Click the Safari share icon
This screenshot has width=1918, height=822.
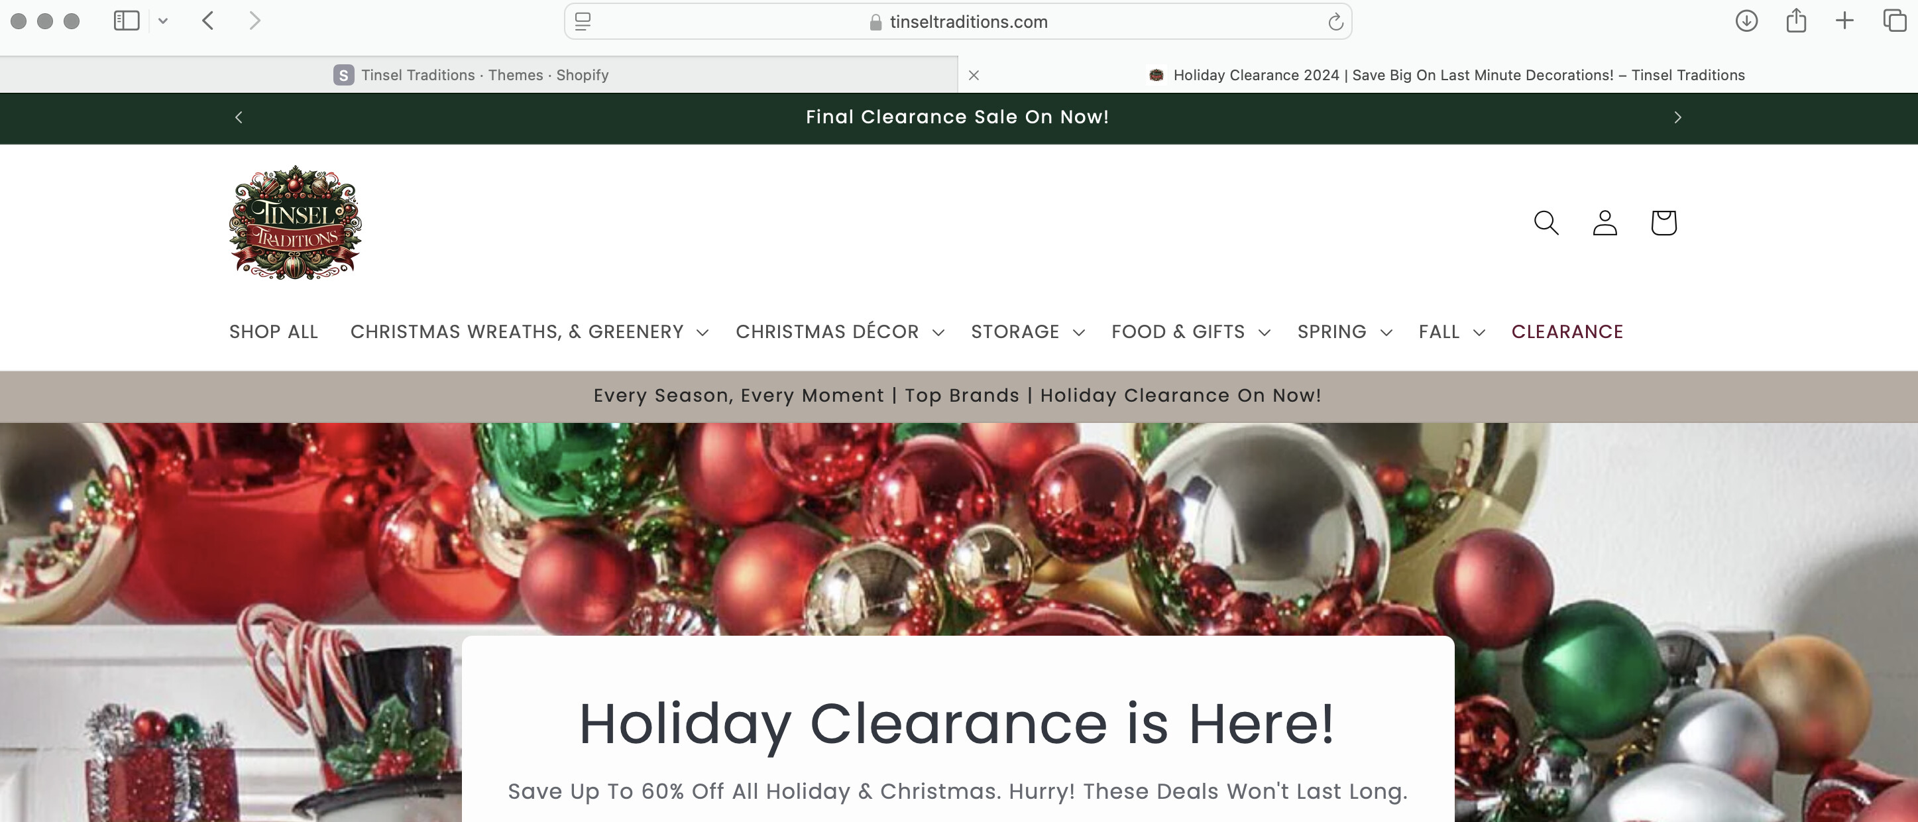pyautogui.click(x=1796, y=21)
